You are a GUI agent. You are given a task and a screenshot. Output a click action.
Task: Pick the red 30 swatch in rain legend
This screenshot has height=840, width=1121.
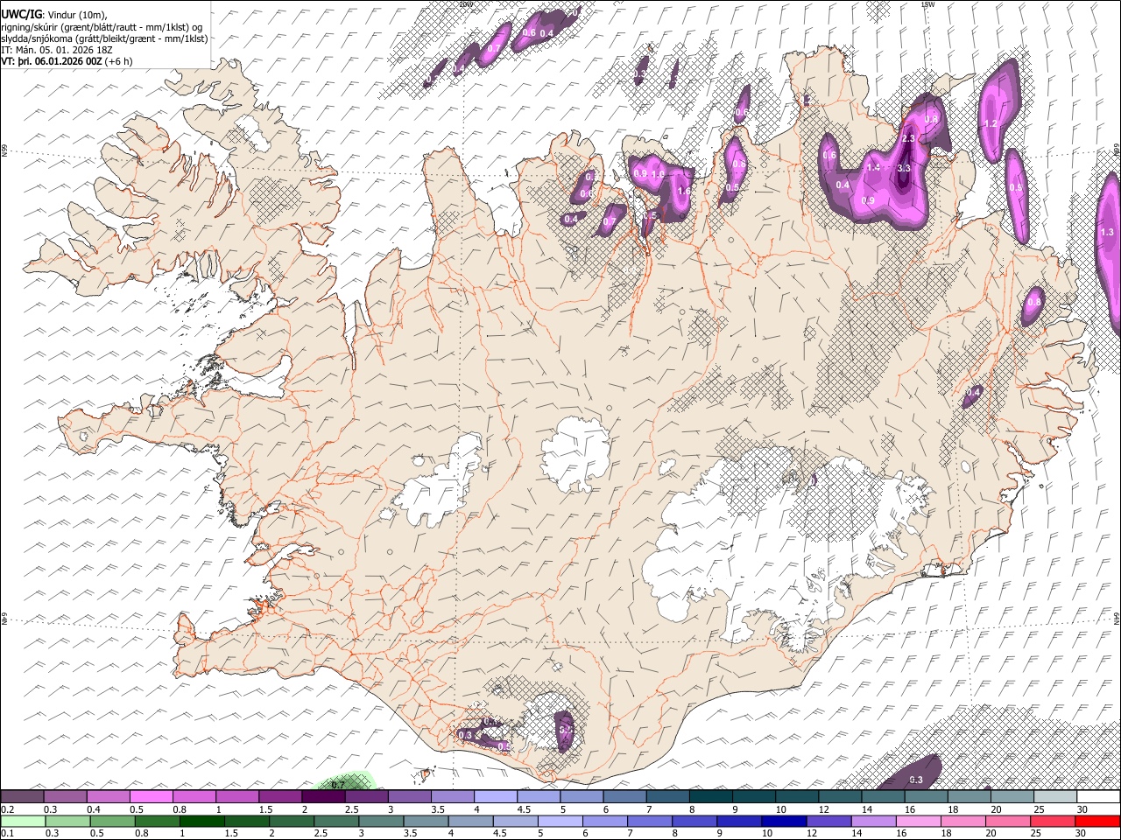point(1096,821)
